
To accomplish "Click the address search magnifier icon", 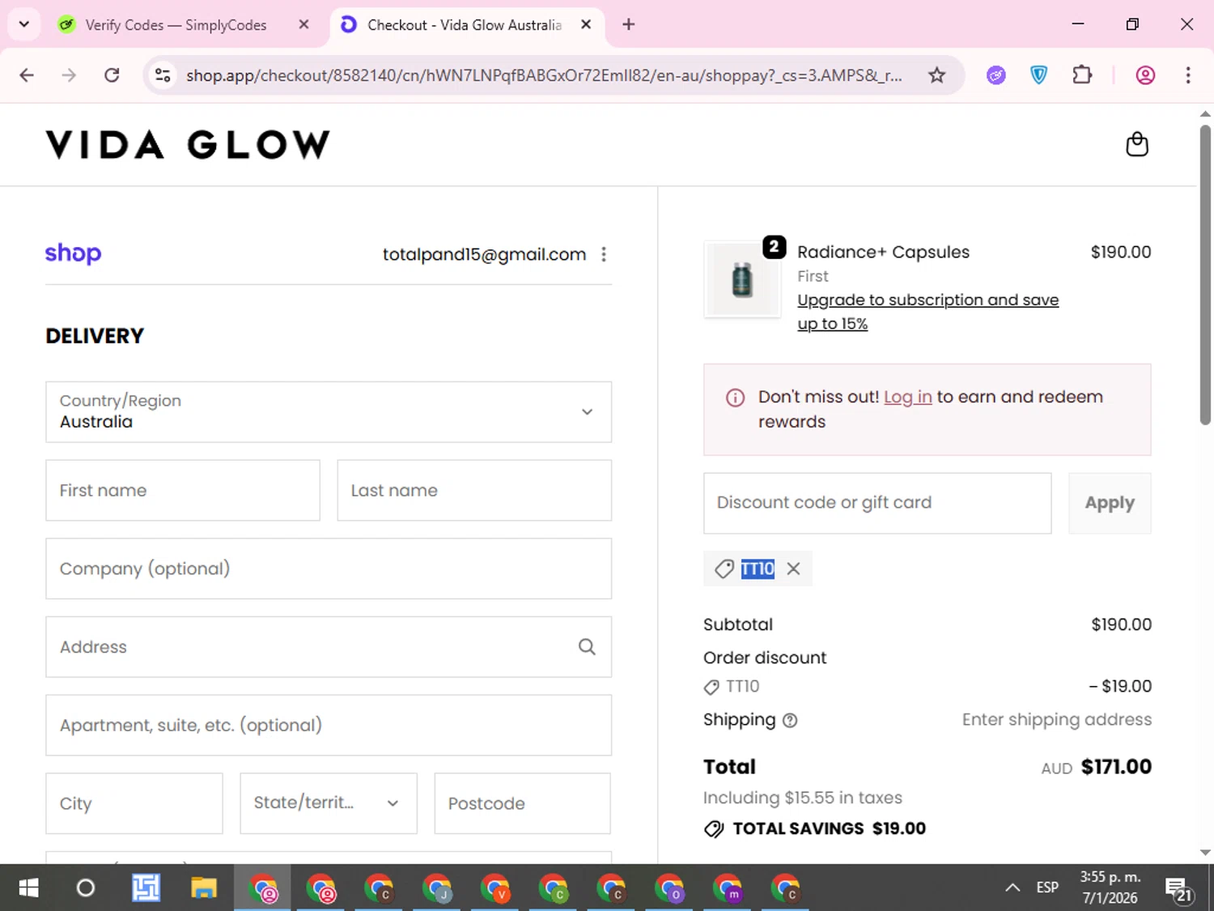I will point(587,646).
